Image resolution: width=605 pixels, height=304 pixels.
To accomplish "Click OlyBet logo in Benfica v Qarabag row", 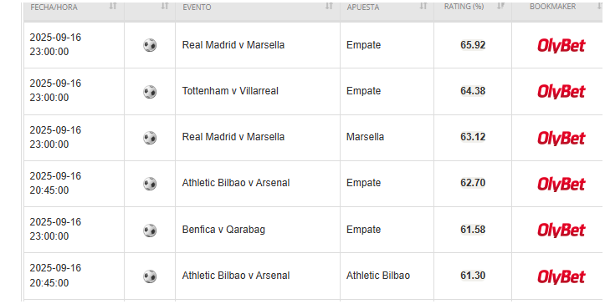I will 561,231.
